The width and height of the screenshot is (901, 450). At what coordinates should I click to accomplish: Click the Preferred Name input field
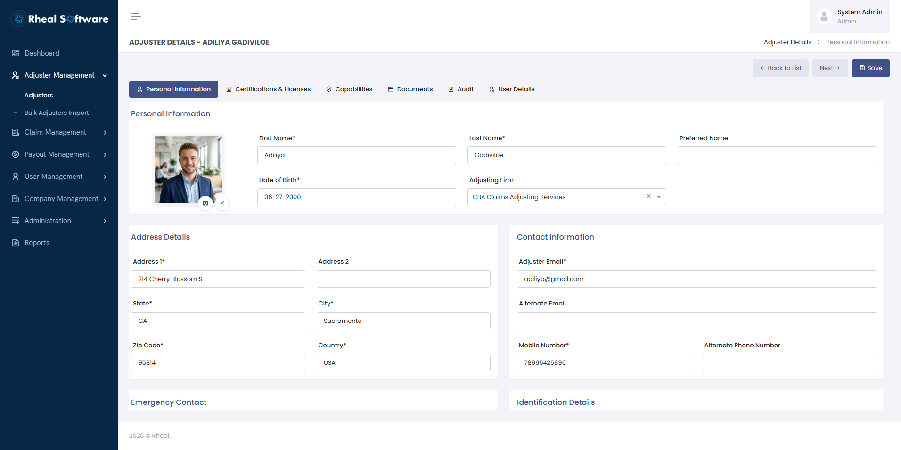pyautogui.click(x=777, y=155)
